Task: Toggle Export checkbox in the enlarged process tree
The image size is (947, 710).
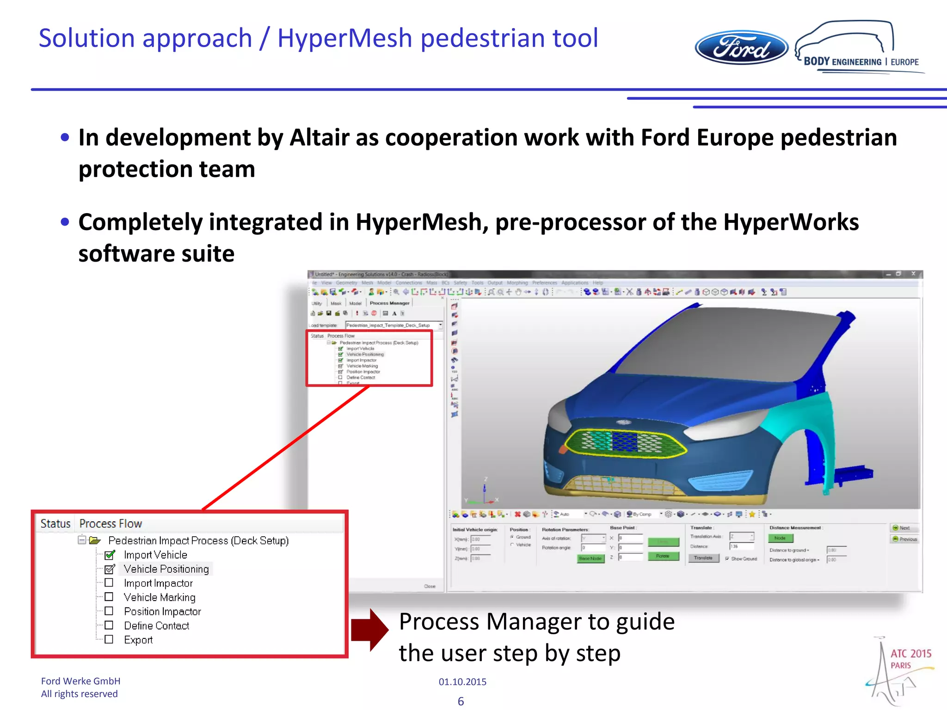Action: (x=109, y=639)
